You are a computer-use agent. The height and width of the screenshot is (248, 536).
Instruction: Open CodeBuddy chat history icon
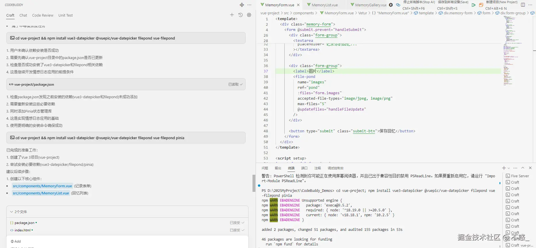coord(240,15)
